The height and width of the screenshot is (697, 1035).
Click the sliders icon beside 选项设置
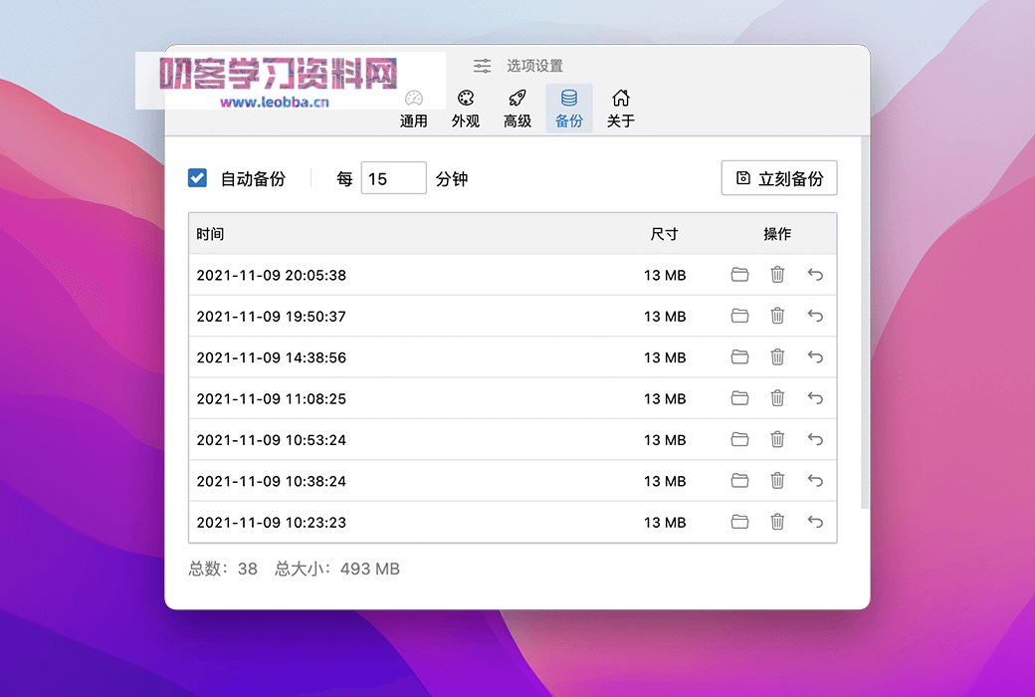pyautogui.click(x=482, y=66)
